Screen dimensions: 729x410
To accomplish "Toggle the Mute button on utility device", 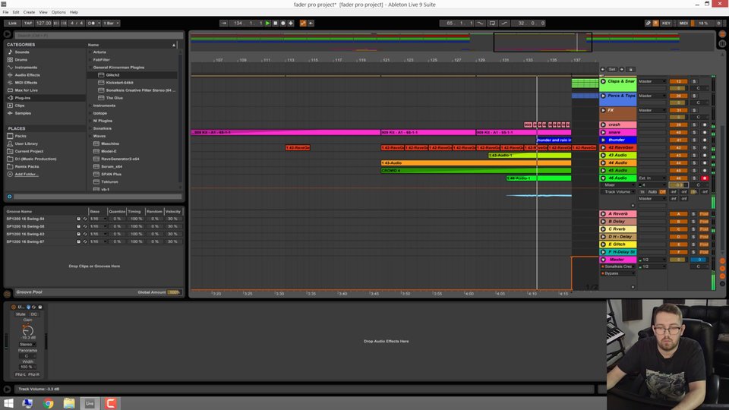I will tap(21, 314).
